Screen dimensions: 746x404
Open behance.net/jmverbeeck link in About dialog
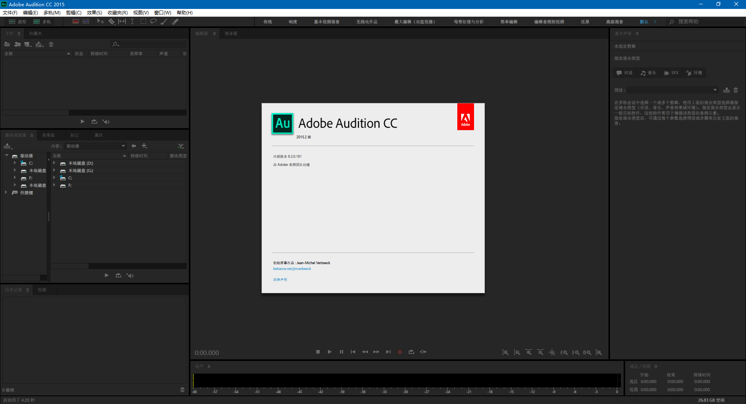[x=292, y=269]
